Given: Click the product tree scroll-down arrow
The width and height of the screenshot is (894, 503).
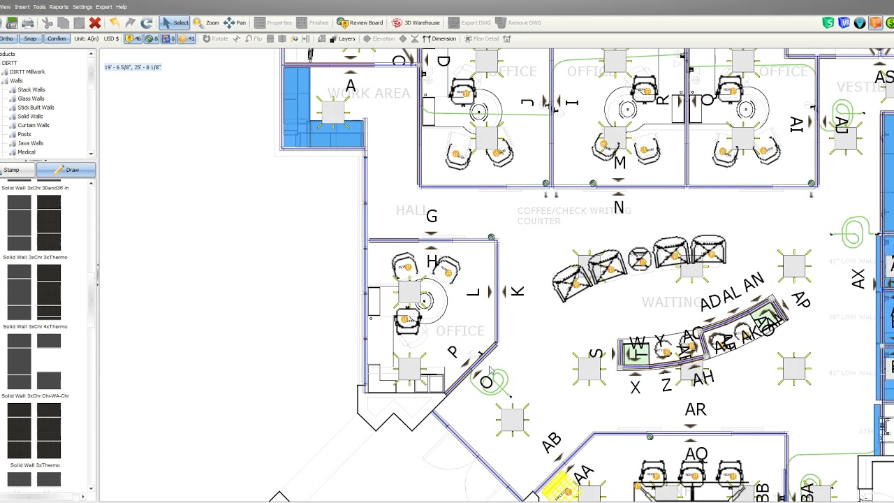Looking at the screenshot, I should click(x=91, y=154).
